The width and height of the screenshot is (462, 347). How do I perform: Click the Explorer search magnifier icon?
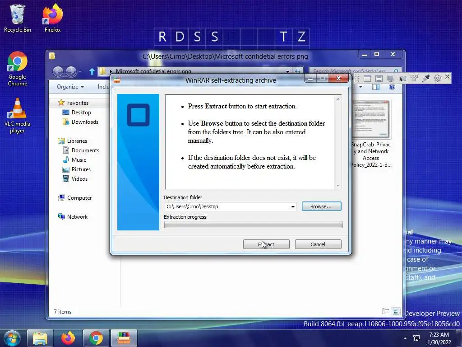[396, 71]
